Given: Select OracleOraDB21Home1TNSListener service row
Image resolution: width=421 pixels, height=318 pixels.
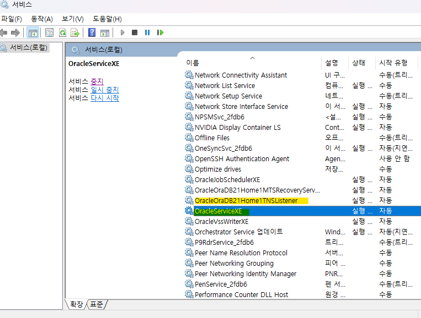Looking at the screenshot, I should (302, 200).
